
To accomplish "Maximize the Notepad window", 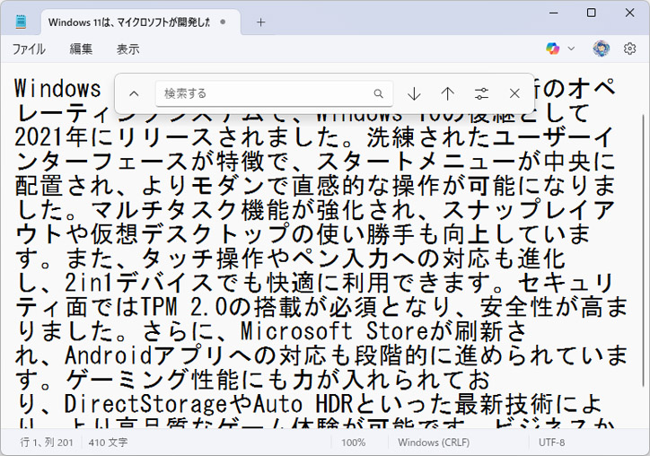I will coord(592,13).
